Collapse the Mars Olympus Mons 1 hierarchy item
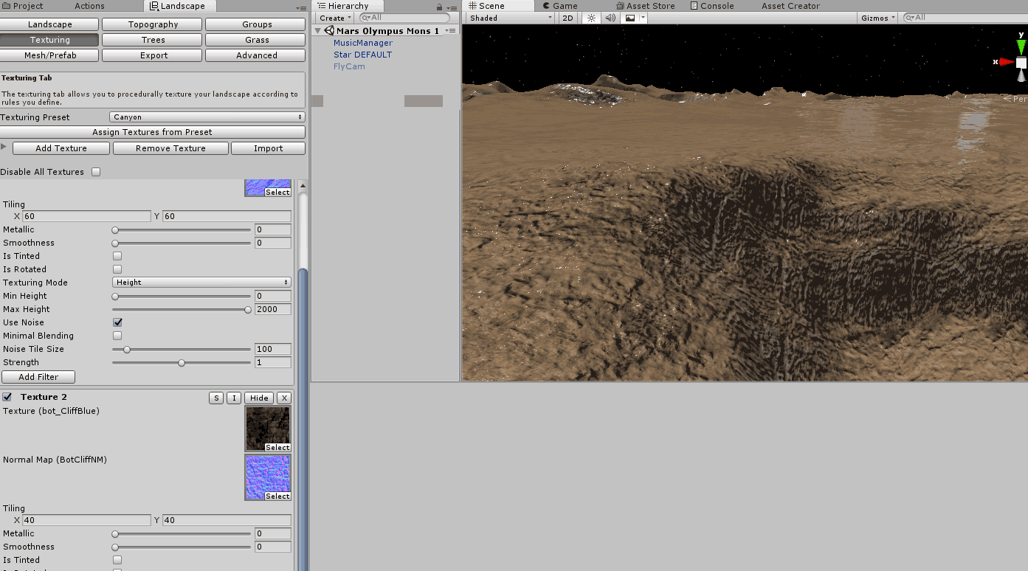1028x571 pixels. click(318, 31)
